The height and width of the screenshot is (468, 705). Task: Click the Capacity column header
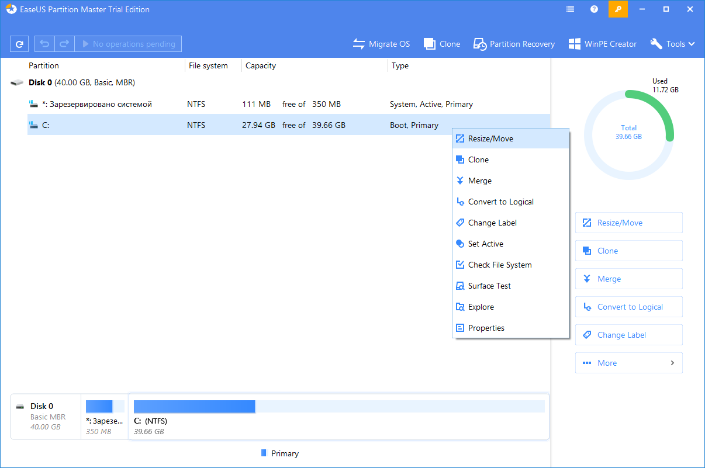261,65
